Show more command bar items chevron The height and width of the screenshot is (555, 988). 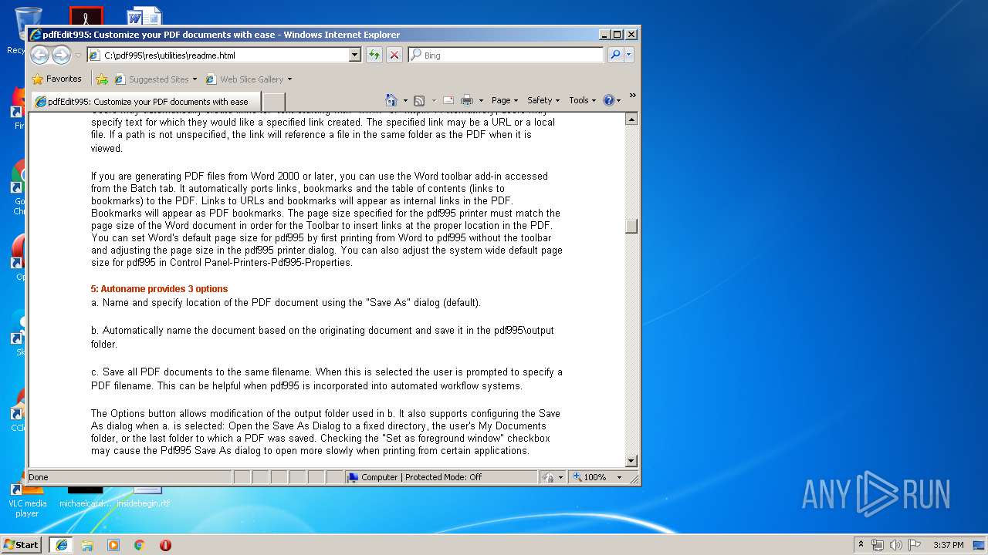(x=632, y=96)
